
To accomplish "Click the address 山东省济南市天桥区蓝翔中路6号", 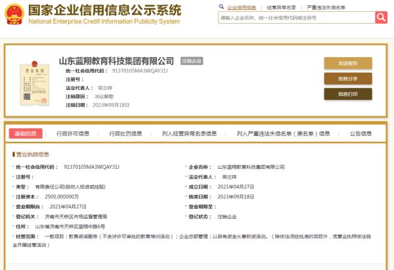I will 70,227.
